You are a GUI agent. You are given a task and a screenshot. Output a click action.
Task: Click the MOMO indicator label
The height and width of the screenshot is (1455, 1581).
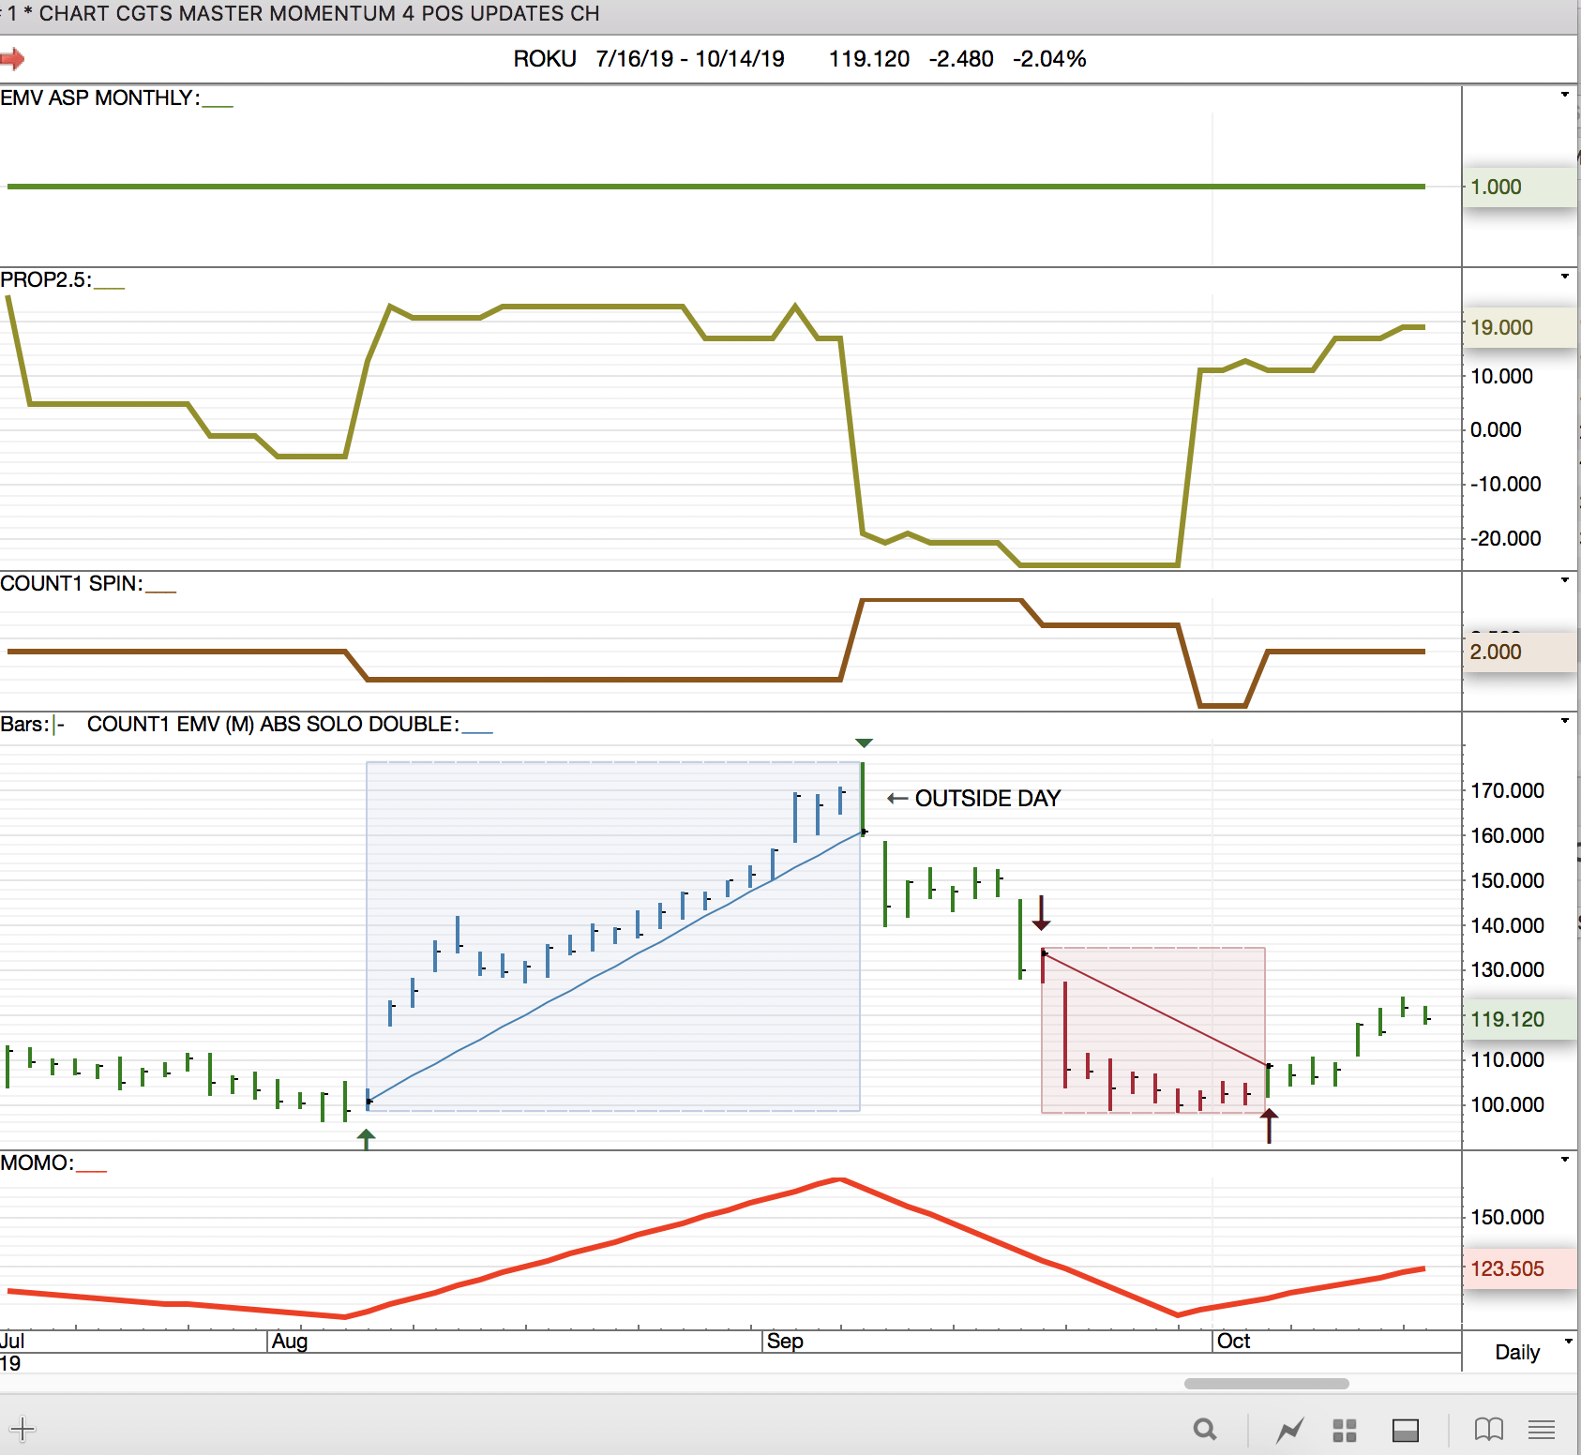(x=37, y=1162)
